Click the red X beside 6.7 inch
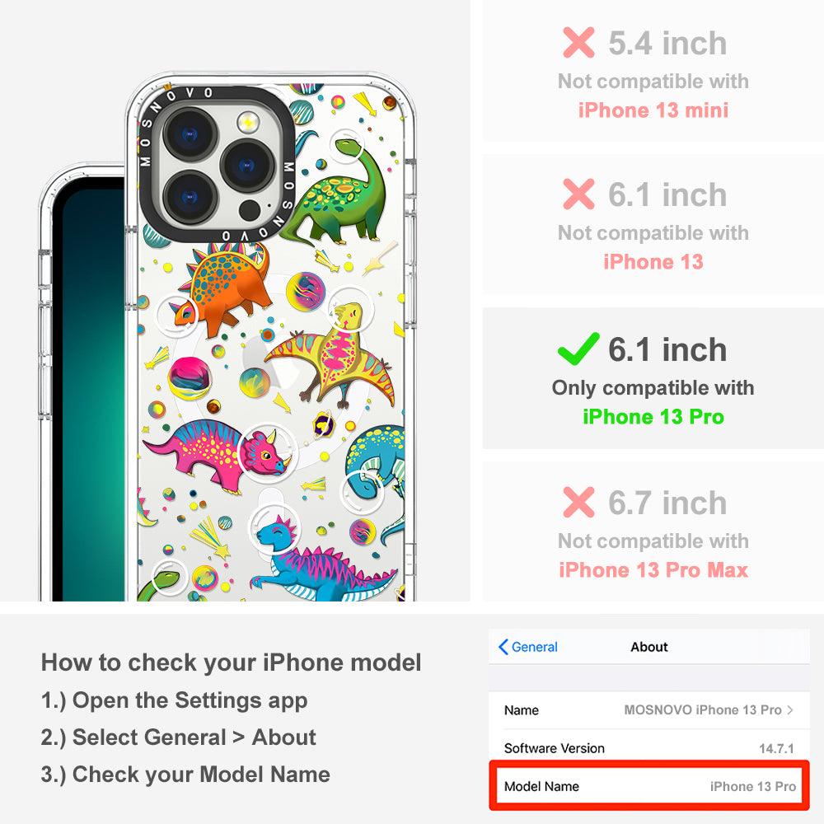 click(578, 502)
